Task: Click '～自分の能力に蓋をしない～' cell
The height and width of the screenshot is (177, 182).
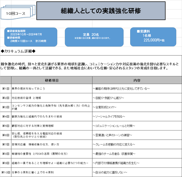Action: point(137,172)
